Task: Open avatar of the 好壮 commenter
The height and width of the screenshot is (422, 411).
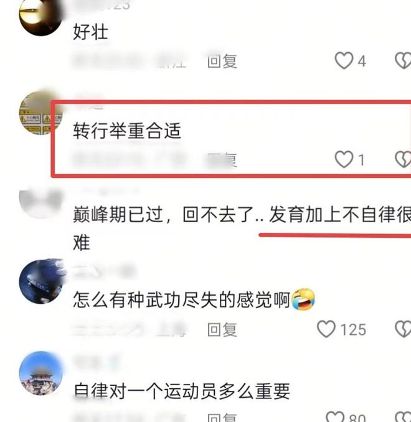Action: click(x=40, y=17)
